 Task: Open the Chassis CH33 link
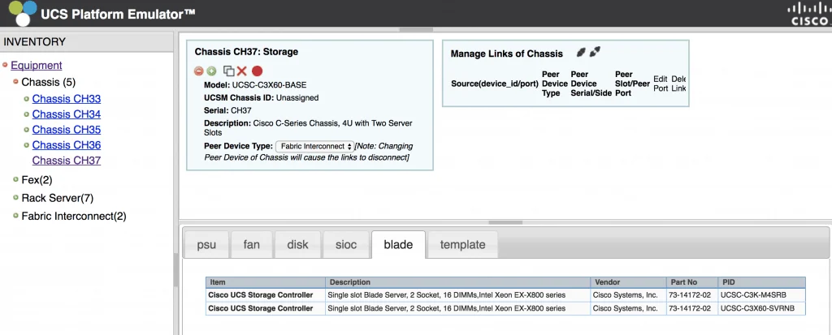[x=67, y=99]
